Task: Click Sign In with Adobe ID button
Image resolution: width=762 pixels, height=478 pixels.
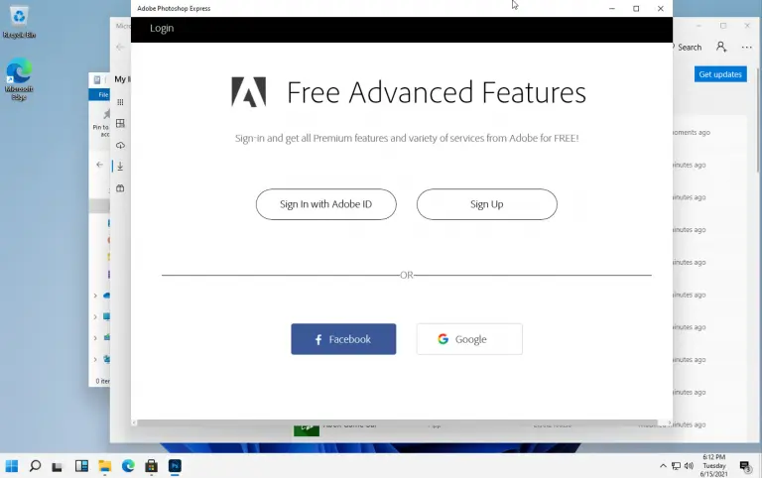Action: (x=326, y=204)
